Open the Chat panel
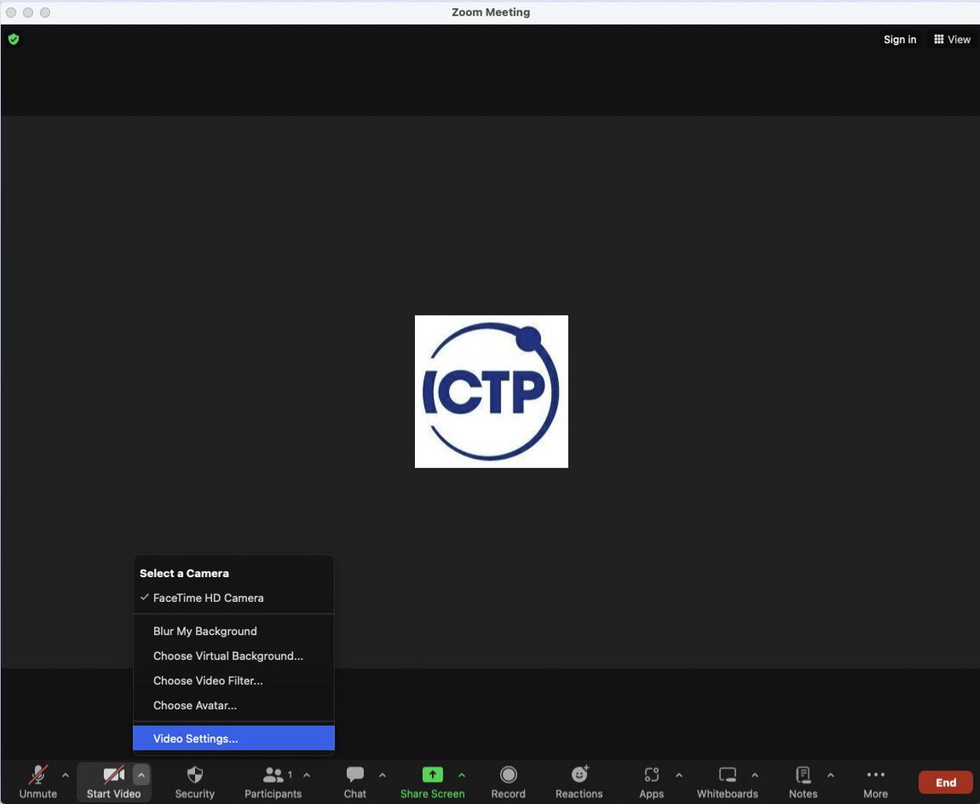The height and width of the screenshot is (804, 980). point(355,775)
